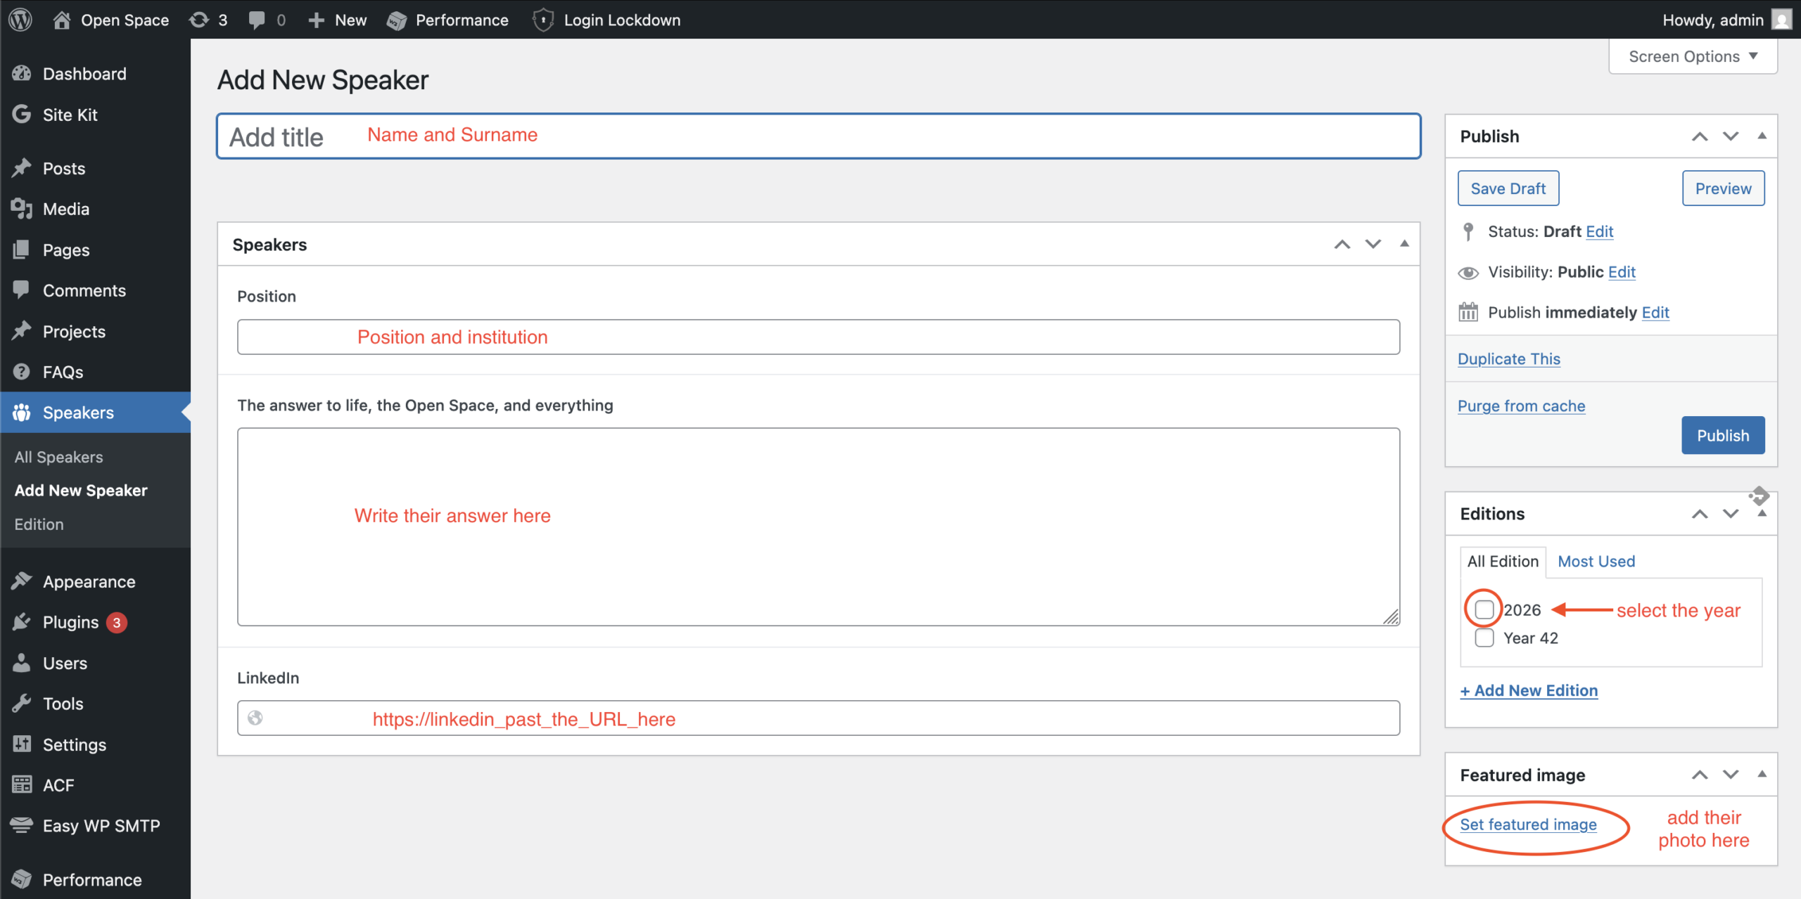
Task: Open the New menu in admin bar
Action: pos(338,20)
